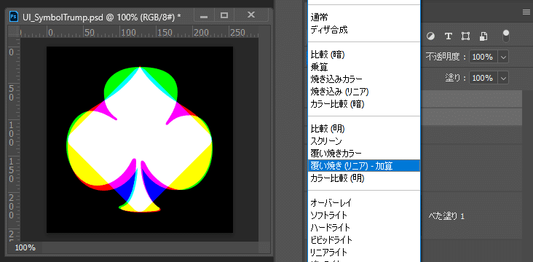533x262 pixels.
Task: Click the 不透明度 value field
Action: [x=483, y=57]
